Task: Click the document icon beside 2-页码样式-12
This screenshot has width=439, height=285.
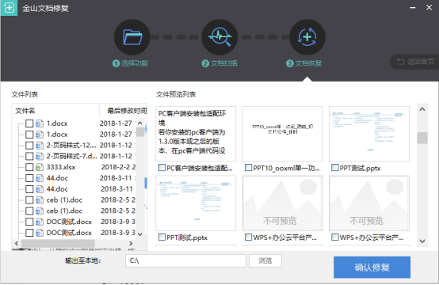Action: pos(40,146)
